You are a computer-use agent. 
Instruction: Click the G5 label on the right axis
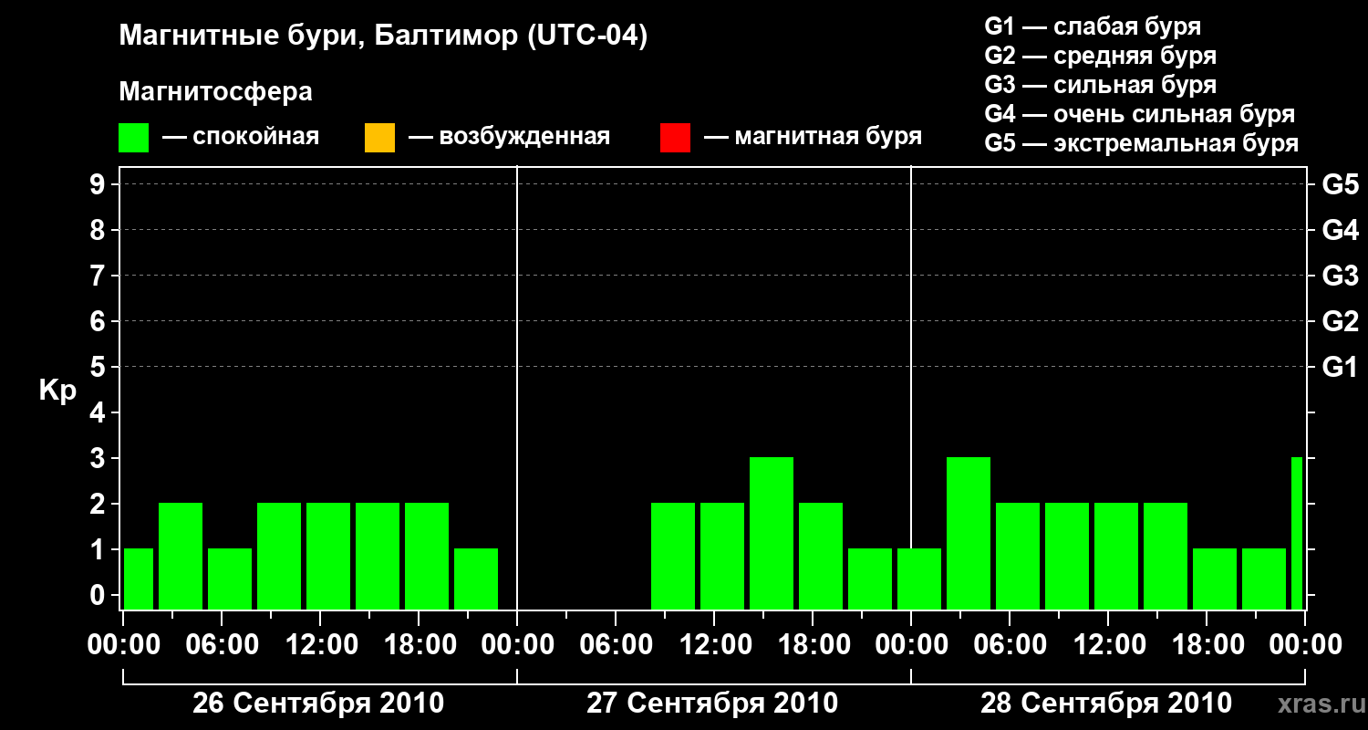coord(1341,184)
